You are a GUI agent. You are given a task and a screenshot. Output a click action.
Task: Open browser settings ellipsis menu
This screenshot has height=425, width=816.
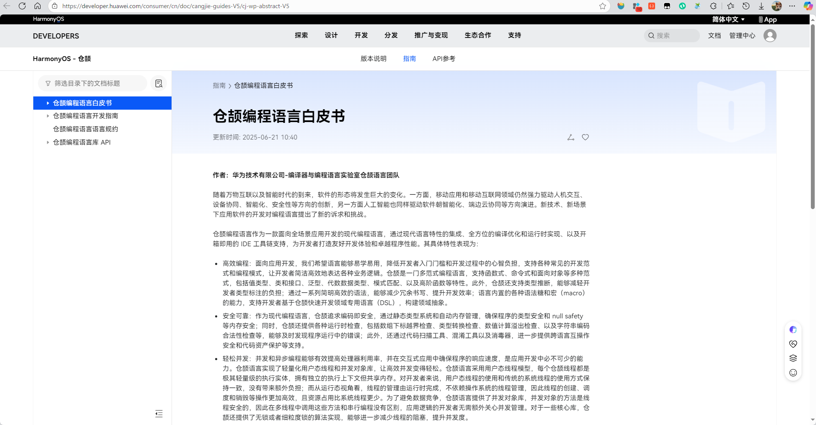pyautogui.click(x=792, y=6)
